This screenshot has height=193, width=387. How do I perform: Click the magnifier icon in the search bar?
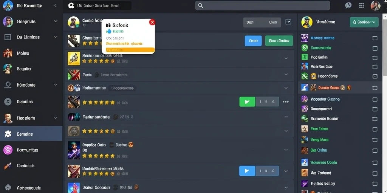pos(201,5)
